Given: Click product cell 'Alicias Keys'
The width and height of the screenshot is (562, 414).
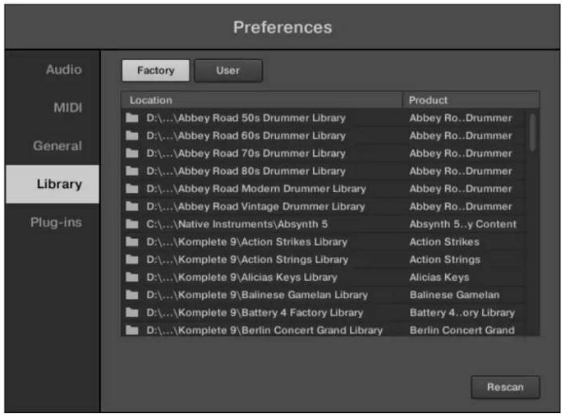Looking at the screenshot, I should [439, 277].
